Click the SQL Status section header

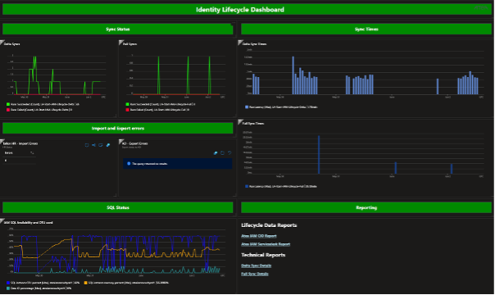click(x=118, y=207)
